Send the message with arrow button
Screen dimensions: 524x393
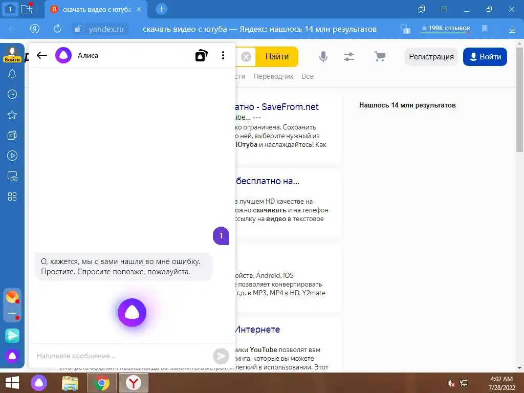(221, 356)
